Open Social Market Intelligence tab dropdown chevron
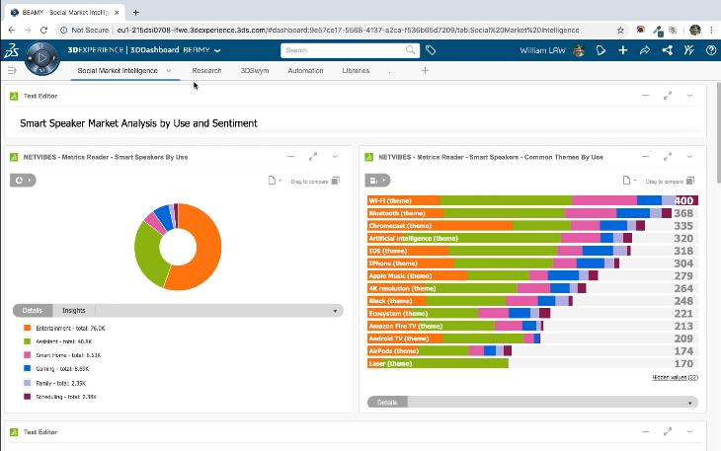This screenshot has height=451, width=721. tap(169, 71)
